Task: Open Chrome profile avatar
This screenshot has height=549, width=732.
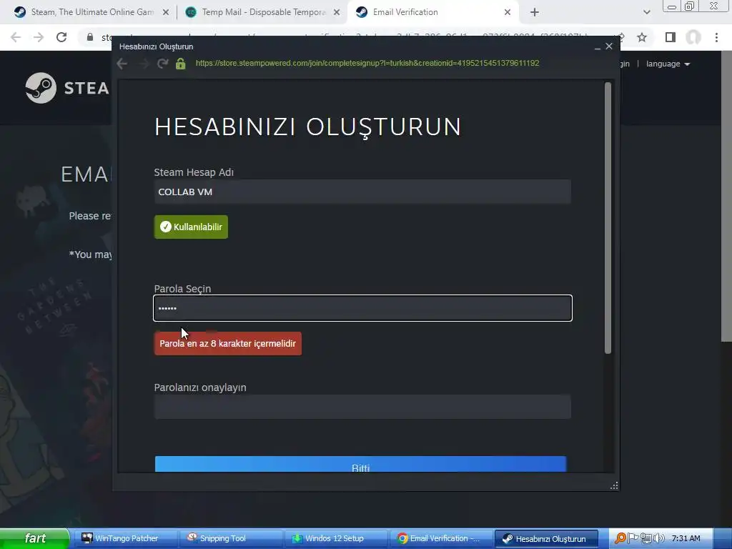Action: (693, 37)
